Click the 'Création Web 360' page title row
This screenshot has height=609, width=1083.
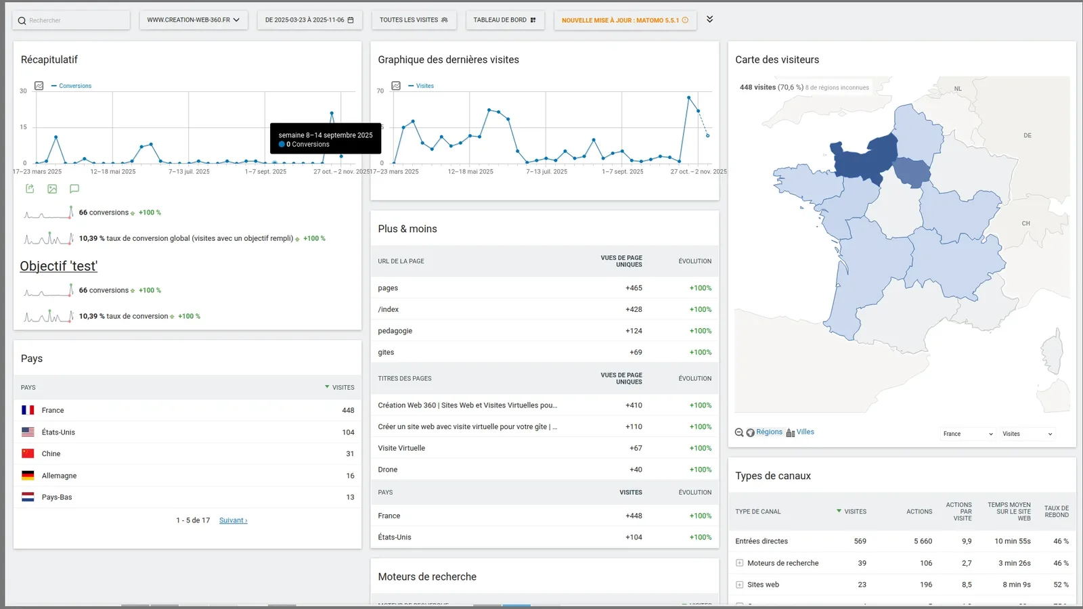544,405
